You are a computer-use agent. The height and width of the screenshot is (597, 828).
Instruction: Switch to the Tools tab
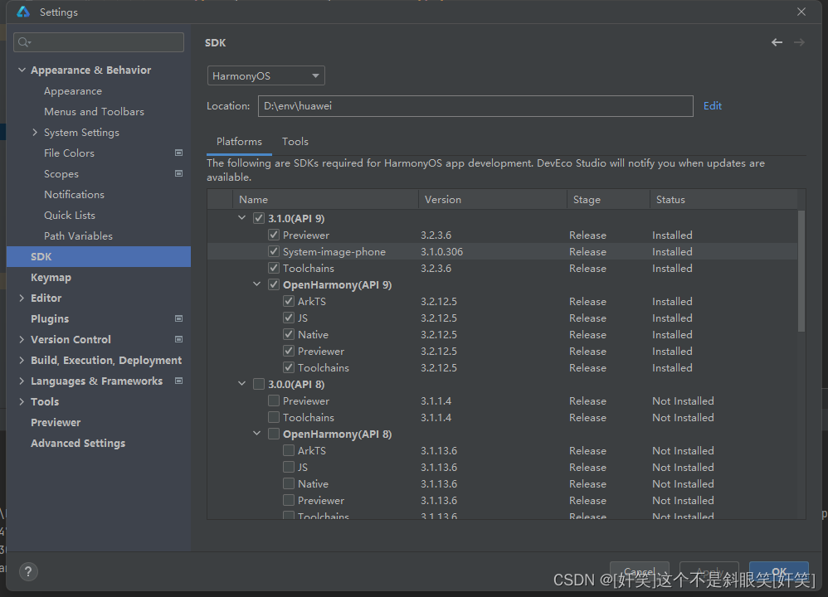[x=295, y=142]
